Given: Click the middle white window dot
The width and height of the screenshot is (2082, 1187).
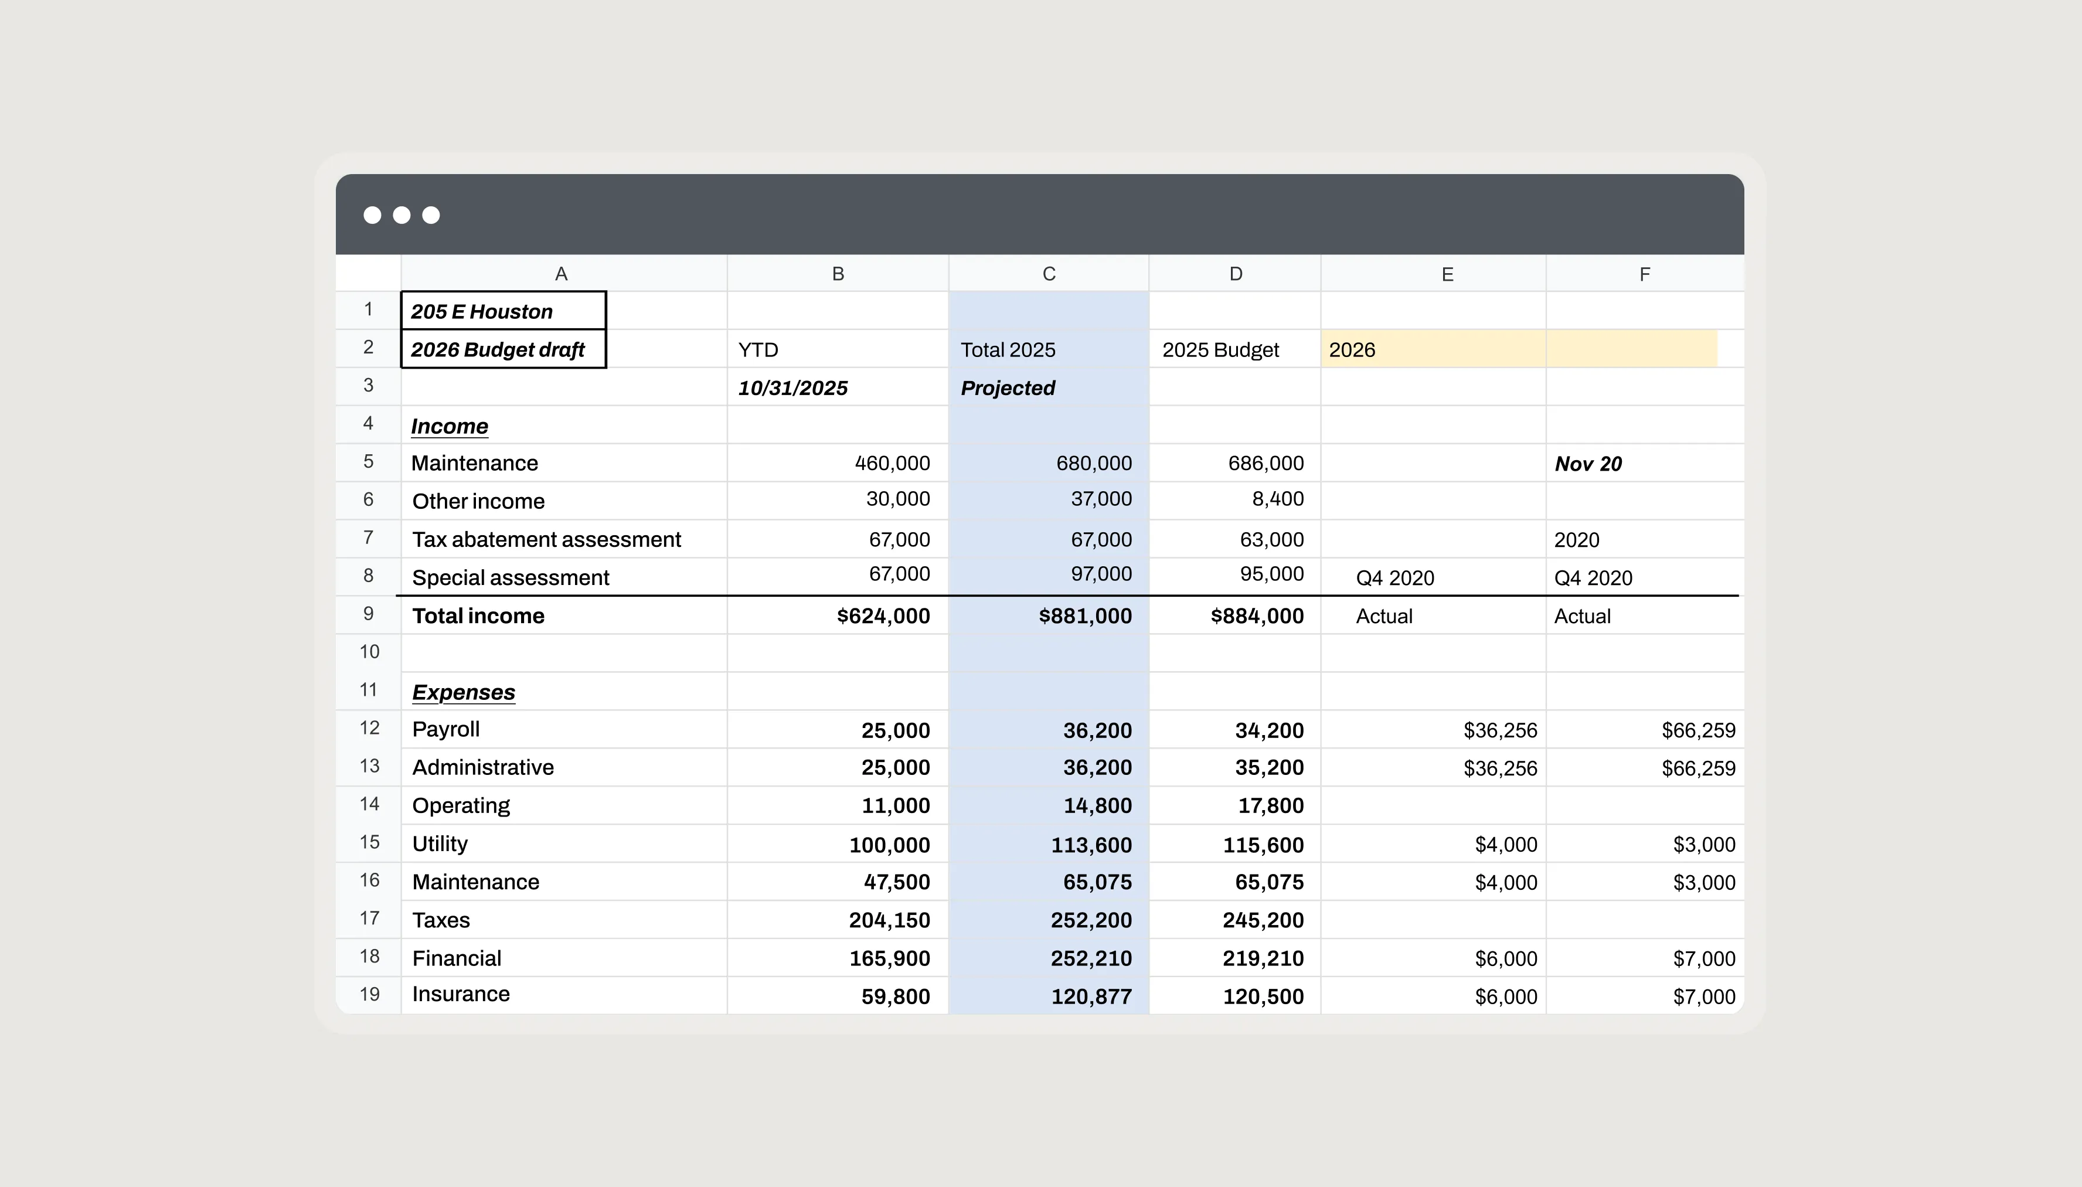Looking at the screenshot, I should [401, 215].
